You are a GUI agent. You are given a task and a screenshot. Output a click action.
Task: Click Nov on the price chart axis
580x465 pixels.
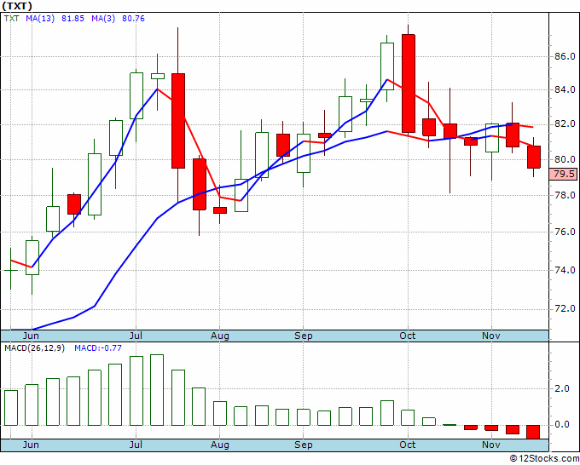pyautogui.click(x=490, y=336)
